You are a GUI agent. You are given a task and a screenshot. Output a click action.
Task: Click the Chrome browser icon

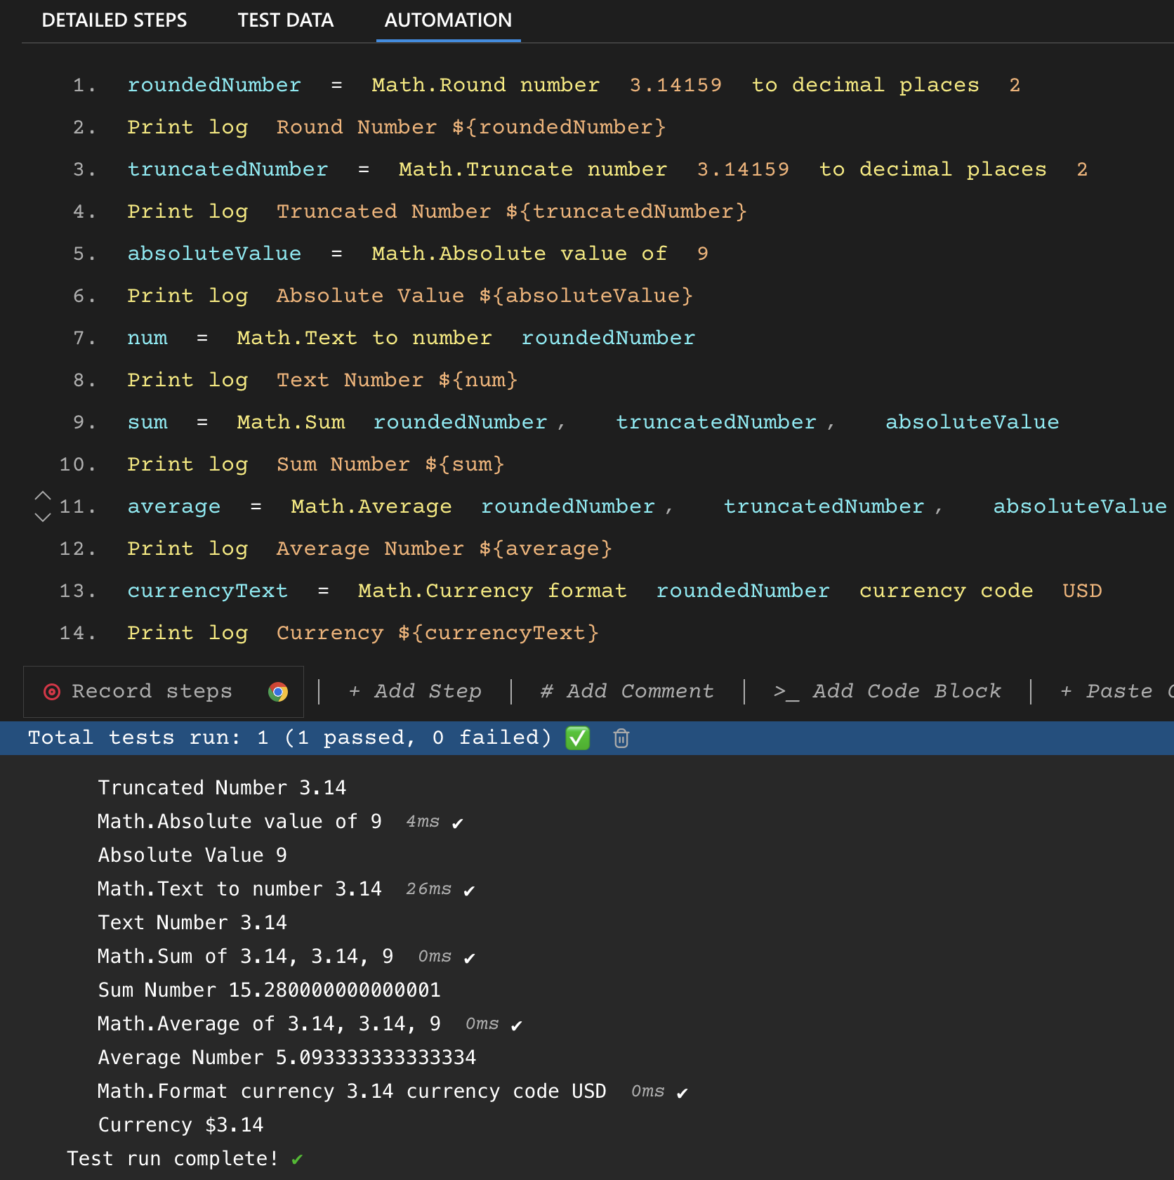pos(278,692)
